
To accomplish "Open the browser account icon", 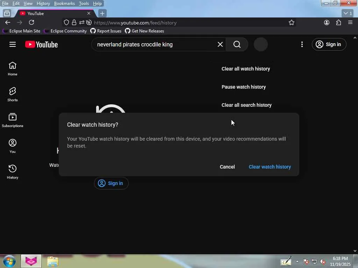I will click(x=327, y=23).
